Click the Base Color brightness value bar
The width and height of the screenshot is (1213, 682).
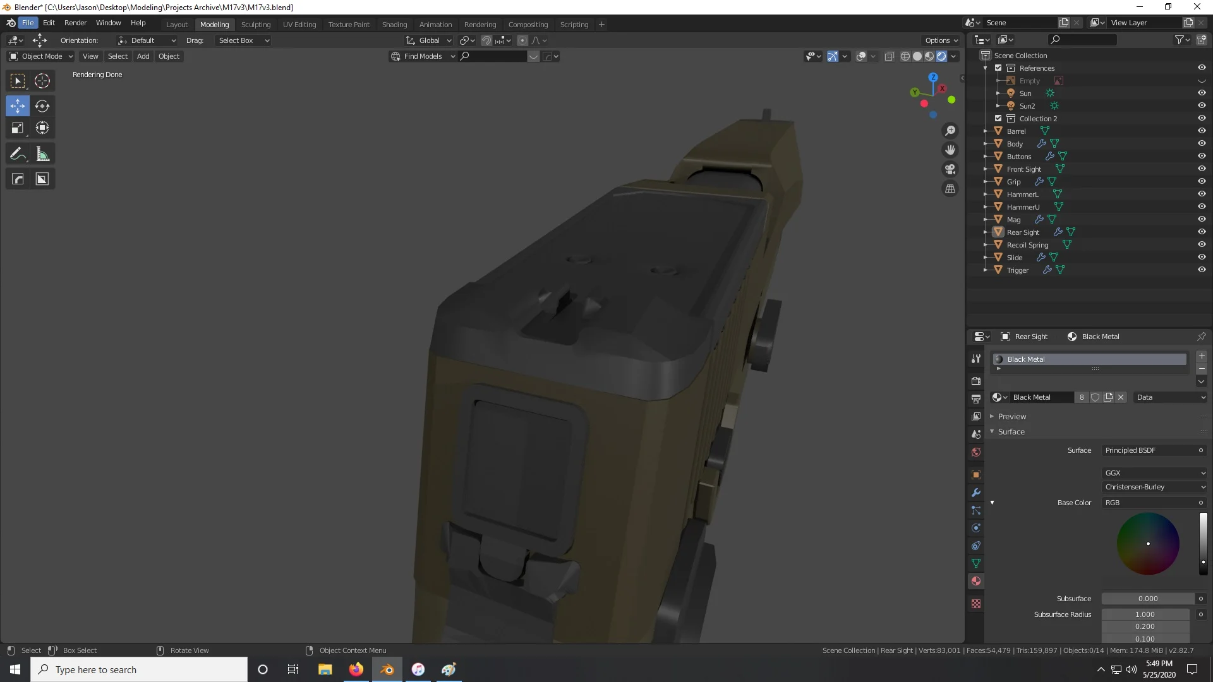1203,544
